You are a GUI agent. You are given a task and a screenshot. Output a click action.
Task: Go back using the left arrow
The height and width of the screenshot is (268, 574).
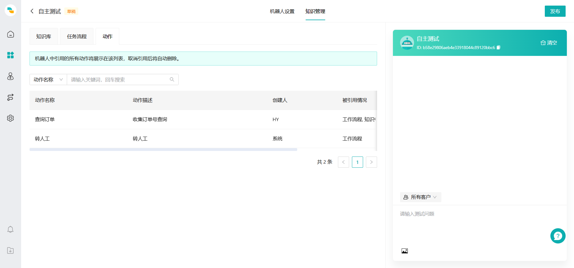(32, 11)
